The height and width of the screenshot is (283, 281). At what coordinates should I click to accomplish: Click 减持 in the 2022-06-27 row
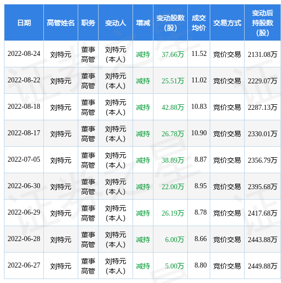coord(143,266)
